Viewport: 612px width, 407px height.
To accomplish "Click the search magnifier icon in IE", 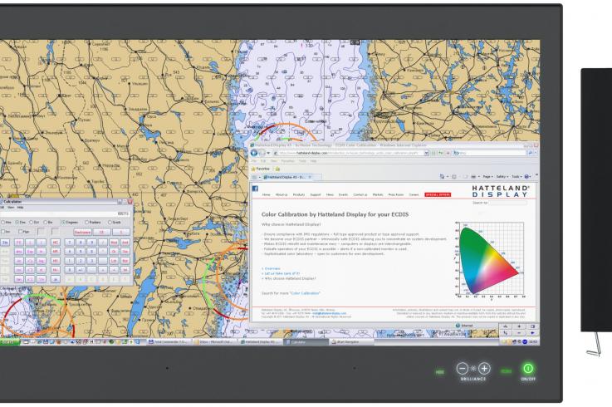I will point(531,153).
